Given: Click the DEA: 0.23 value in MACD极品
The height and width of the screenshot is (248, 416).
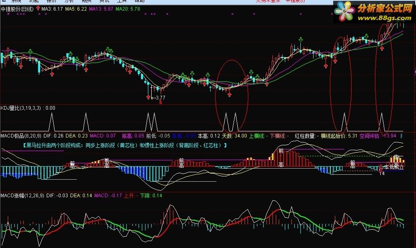Looking at the screenshot, I should coord(76,135).
